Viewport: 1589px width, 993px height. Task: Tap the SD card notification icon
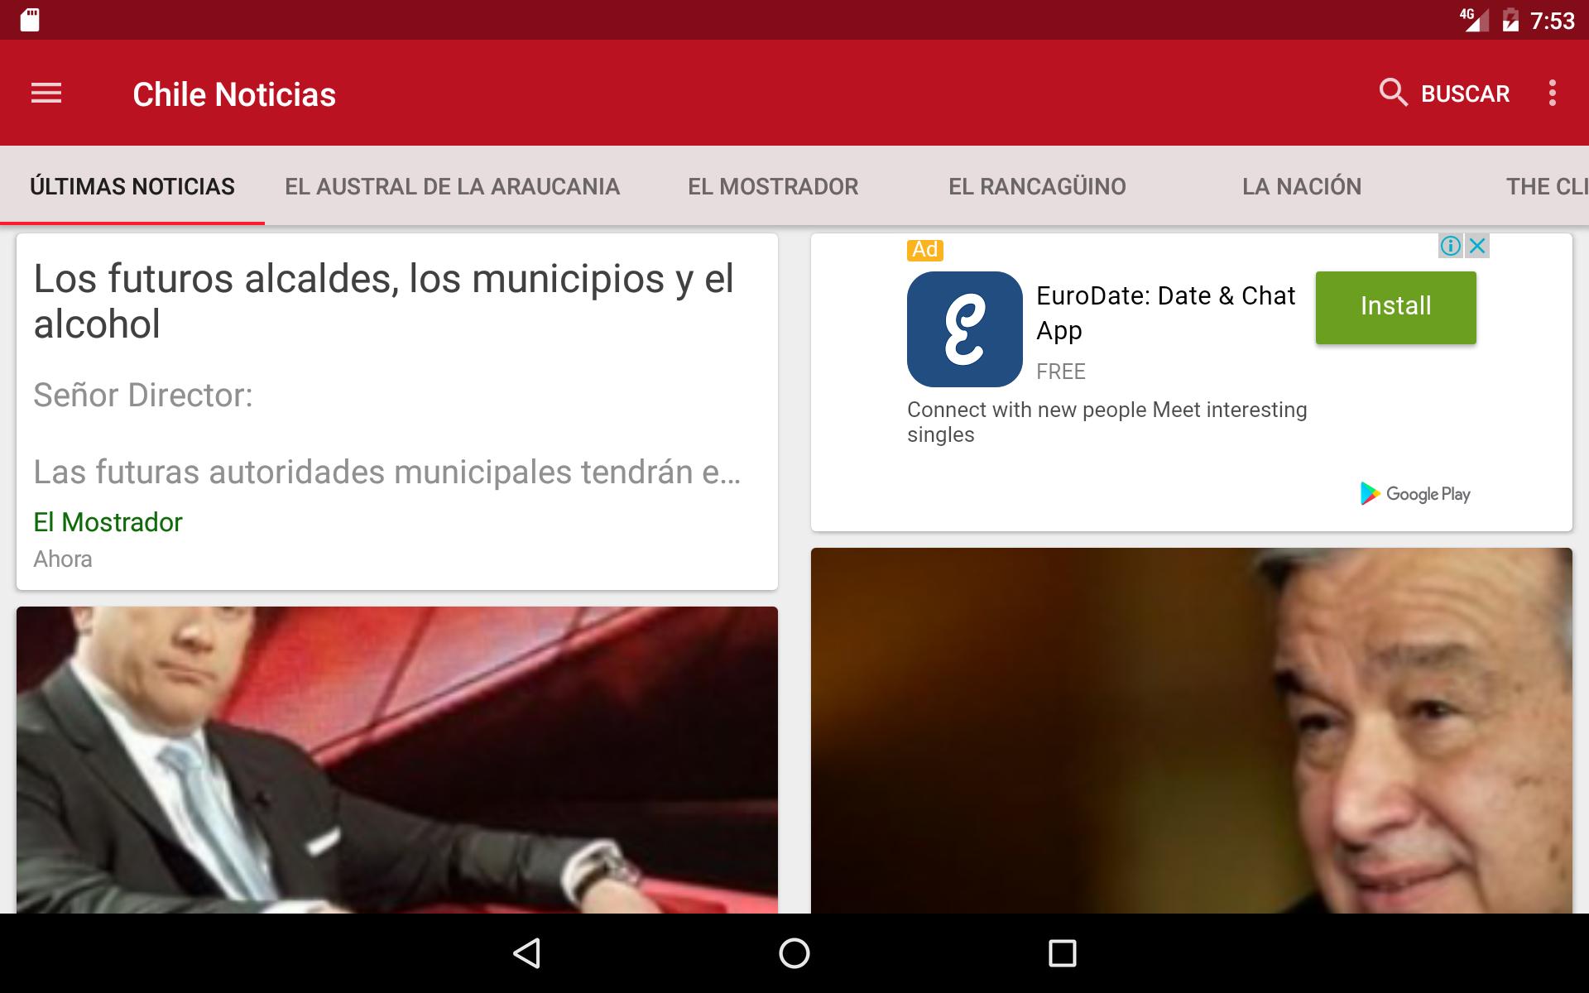(30, 20)
